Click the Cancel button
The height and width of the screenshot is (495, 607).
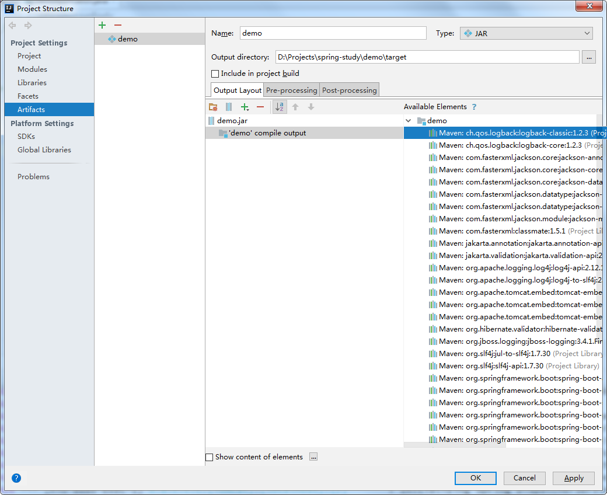pyautogui.click(x=525, y=478)
